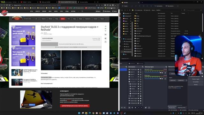Open ЧИТЫ in site top menu
The height and width of the screenshot is (115, 204).
point(62,11)
